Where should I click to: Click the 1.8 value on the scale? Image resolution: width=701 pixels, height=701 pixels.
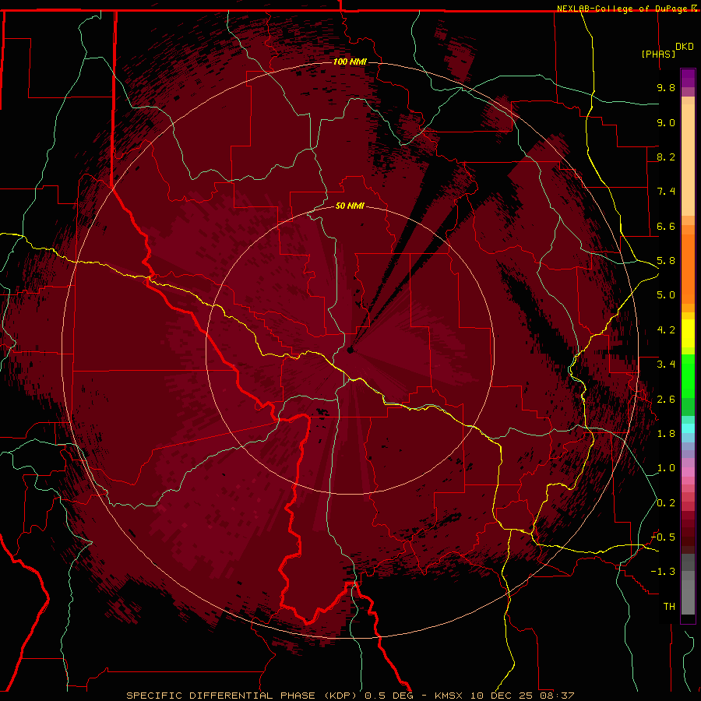pyautogui.click(x=666, y=434)
